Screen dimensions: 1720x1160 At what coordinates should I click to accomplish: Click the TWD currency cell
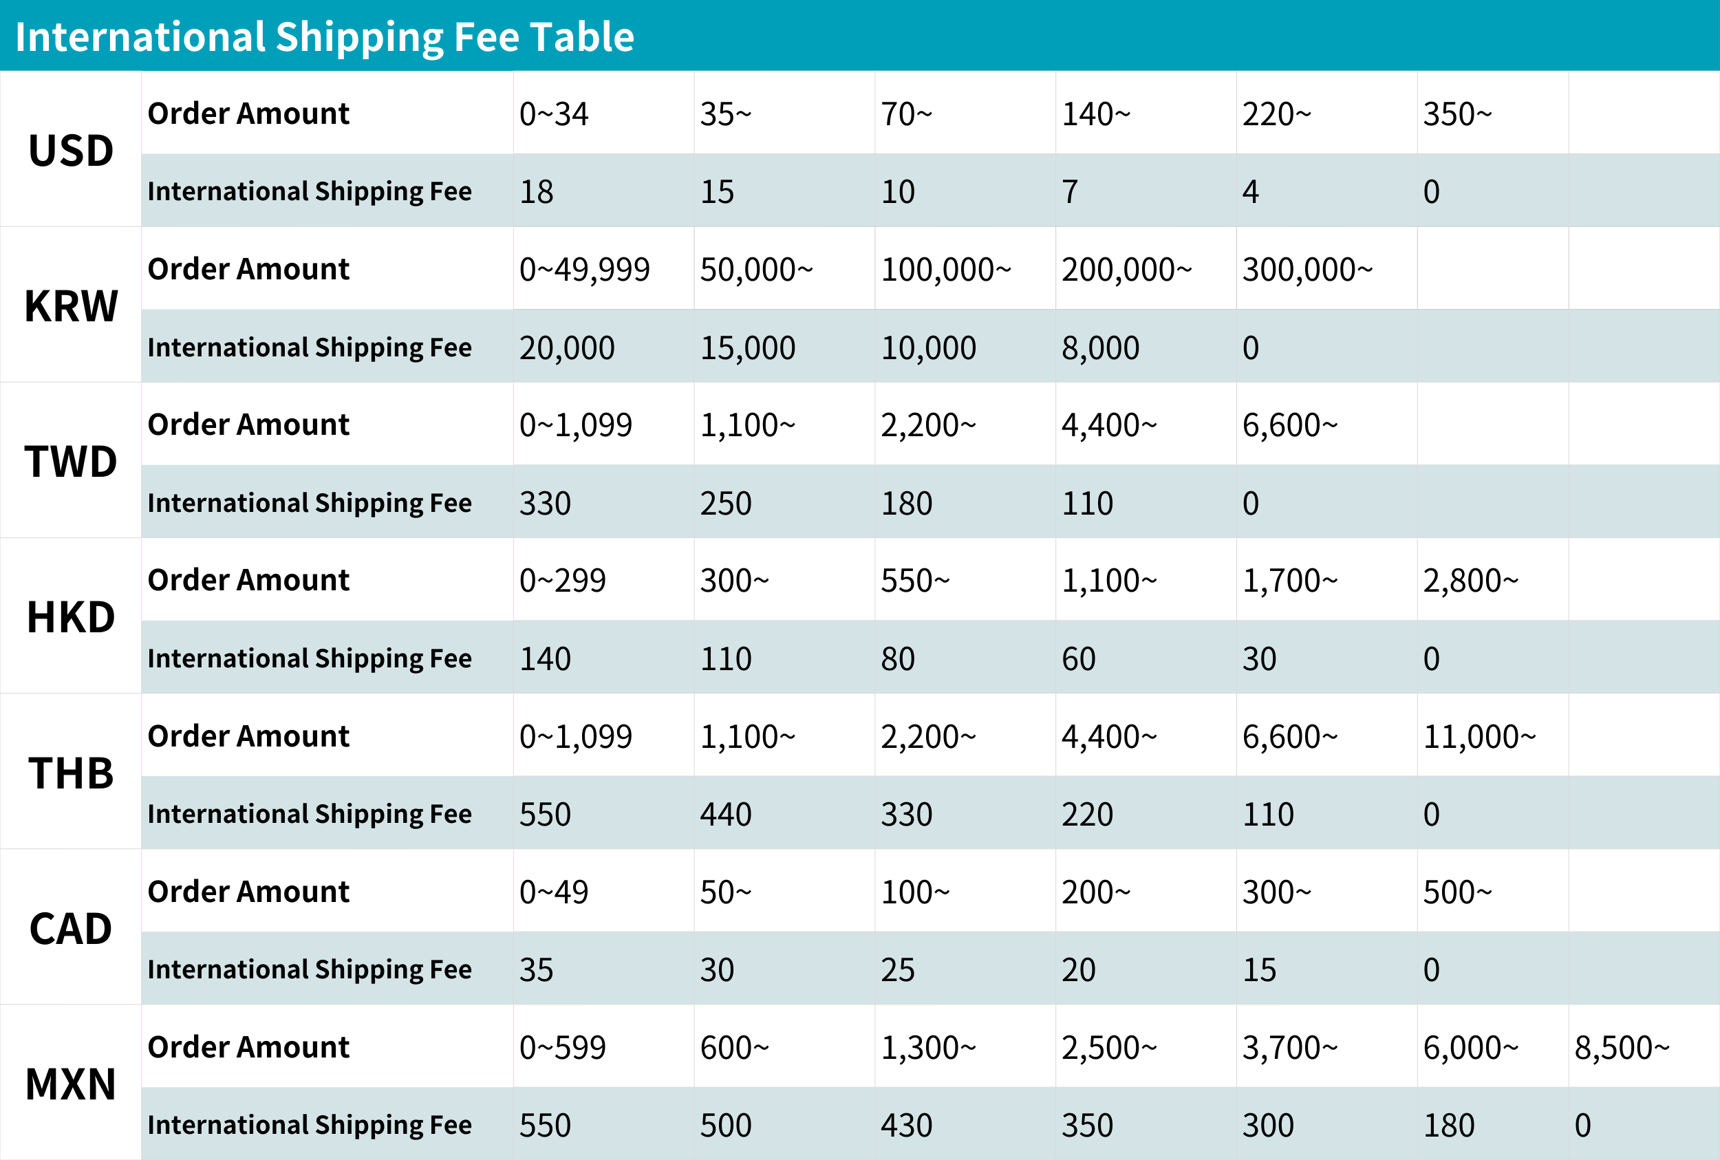[x=71, y=460]
